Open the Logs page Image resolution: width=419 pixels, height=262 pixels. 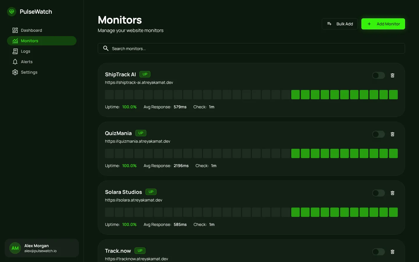pos(42,51)
